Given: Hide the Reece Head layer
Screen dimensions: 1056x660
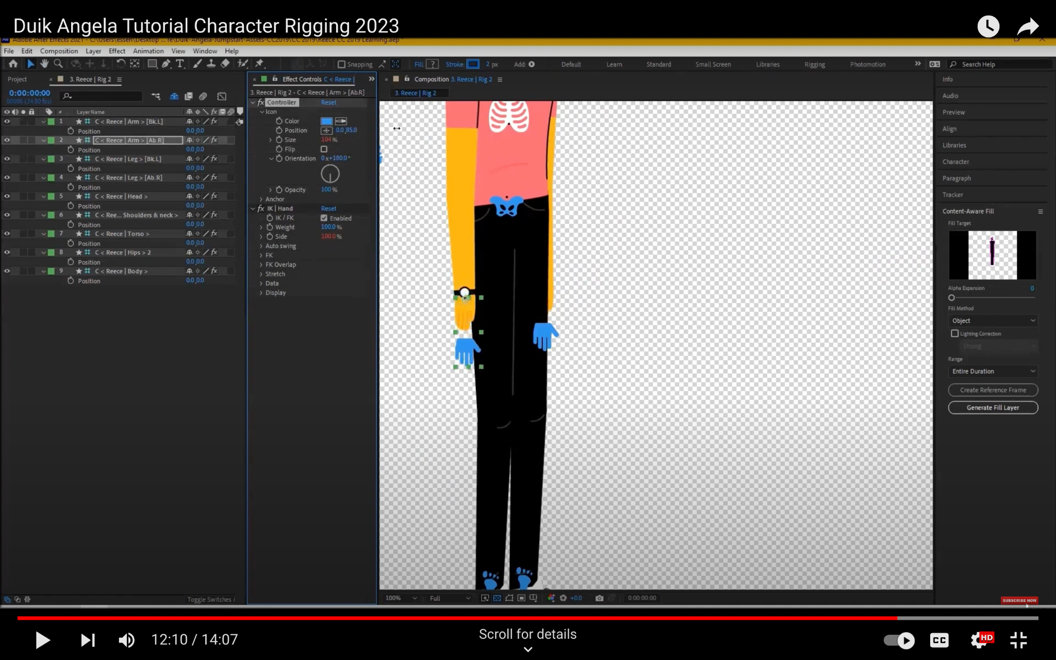Looking at the screenshot, I should [x=7, y=196].
